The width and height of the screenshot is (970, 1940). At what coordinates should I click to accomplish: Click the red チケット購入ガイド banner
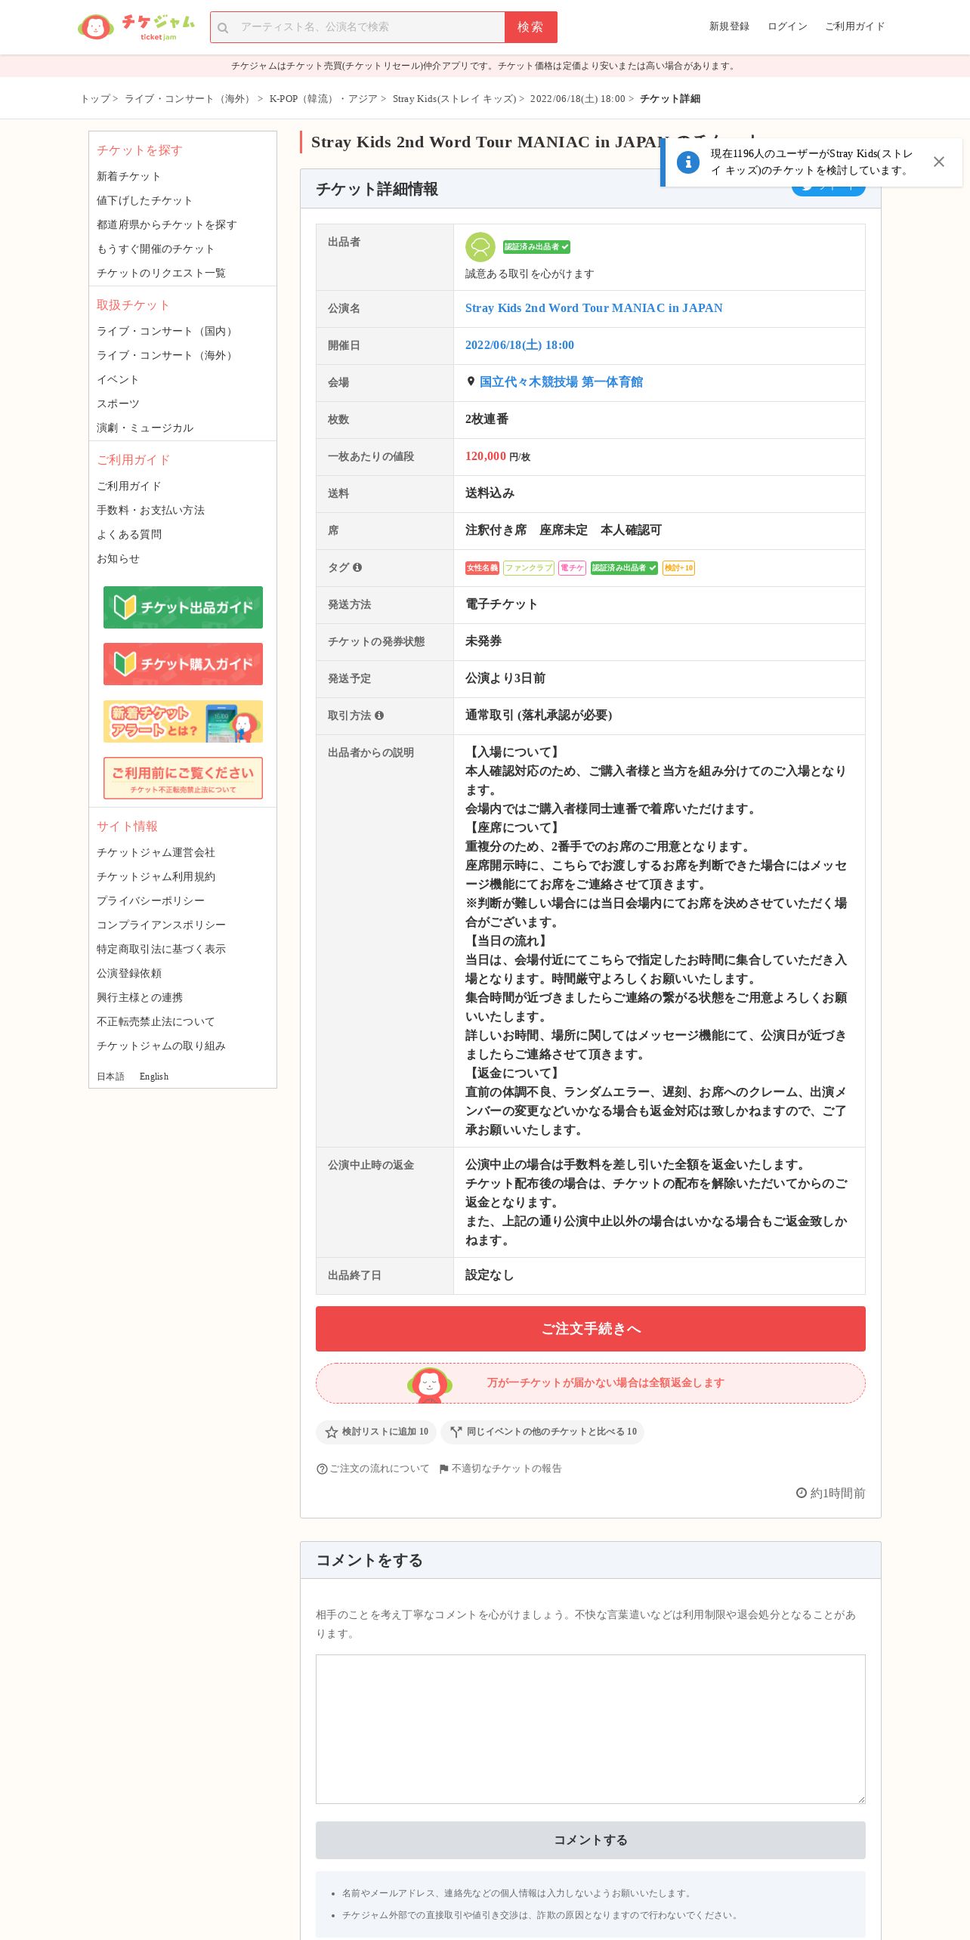click(x=183, y=664)
